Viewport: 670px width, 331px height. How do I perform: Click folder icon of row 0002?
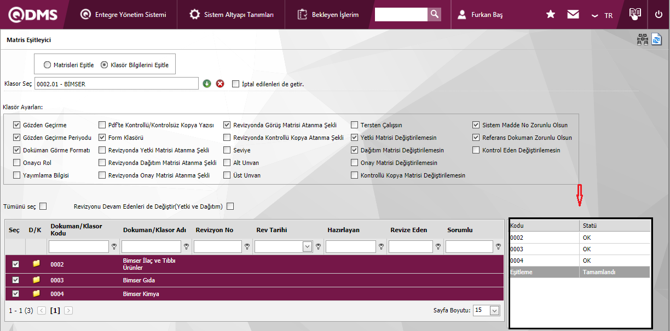pos(36,264)
